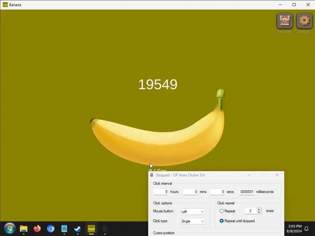Click the OP Auto Clicker mouse icon
This screenshot has width=315, height=236.
click(152, 175)
